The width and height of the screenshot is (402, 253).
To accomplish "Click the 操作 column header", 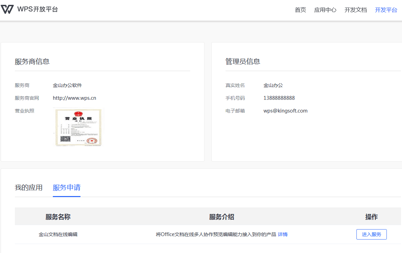I will click(x=371, y=217).
